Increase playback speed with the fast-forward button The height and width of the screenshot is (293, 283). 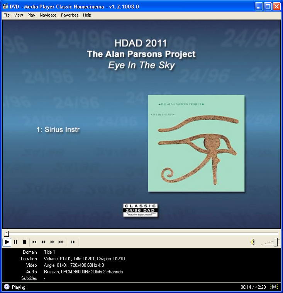point(52,242)
